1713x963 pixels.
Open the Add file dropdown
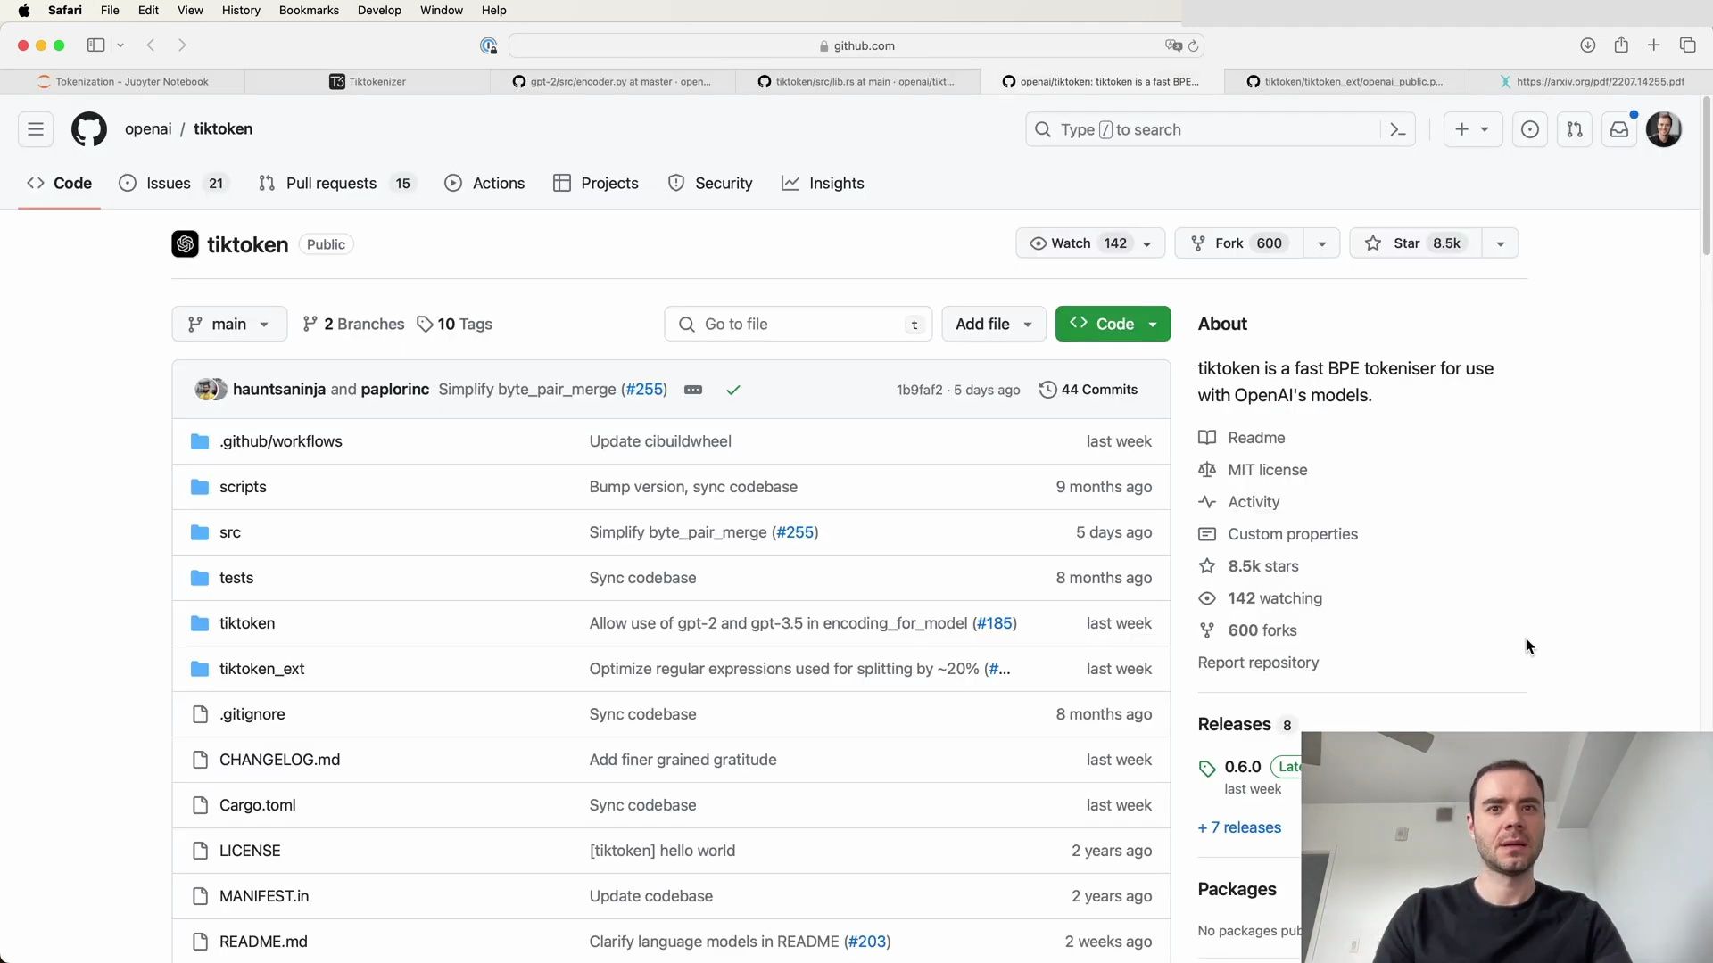994,324
